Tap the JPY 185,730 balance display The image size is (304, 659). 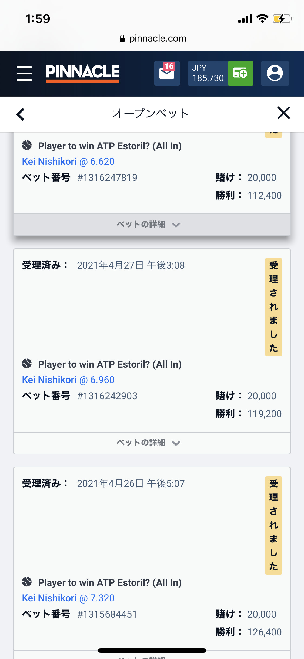208,73
